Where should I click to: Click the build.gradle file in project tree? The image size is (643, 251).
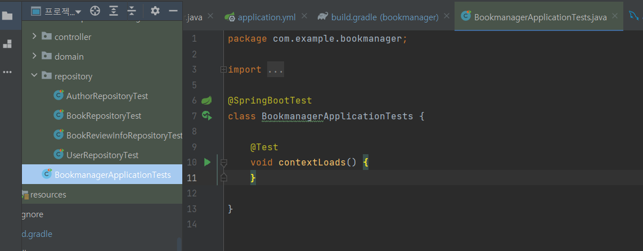(37, 234)
